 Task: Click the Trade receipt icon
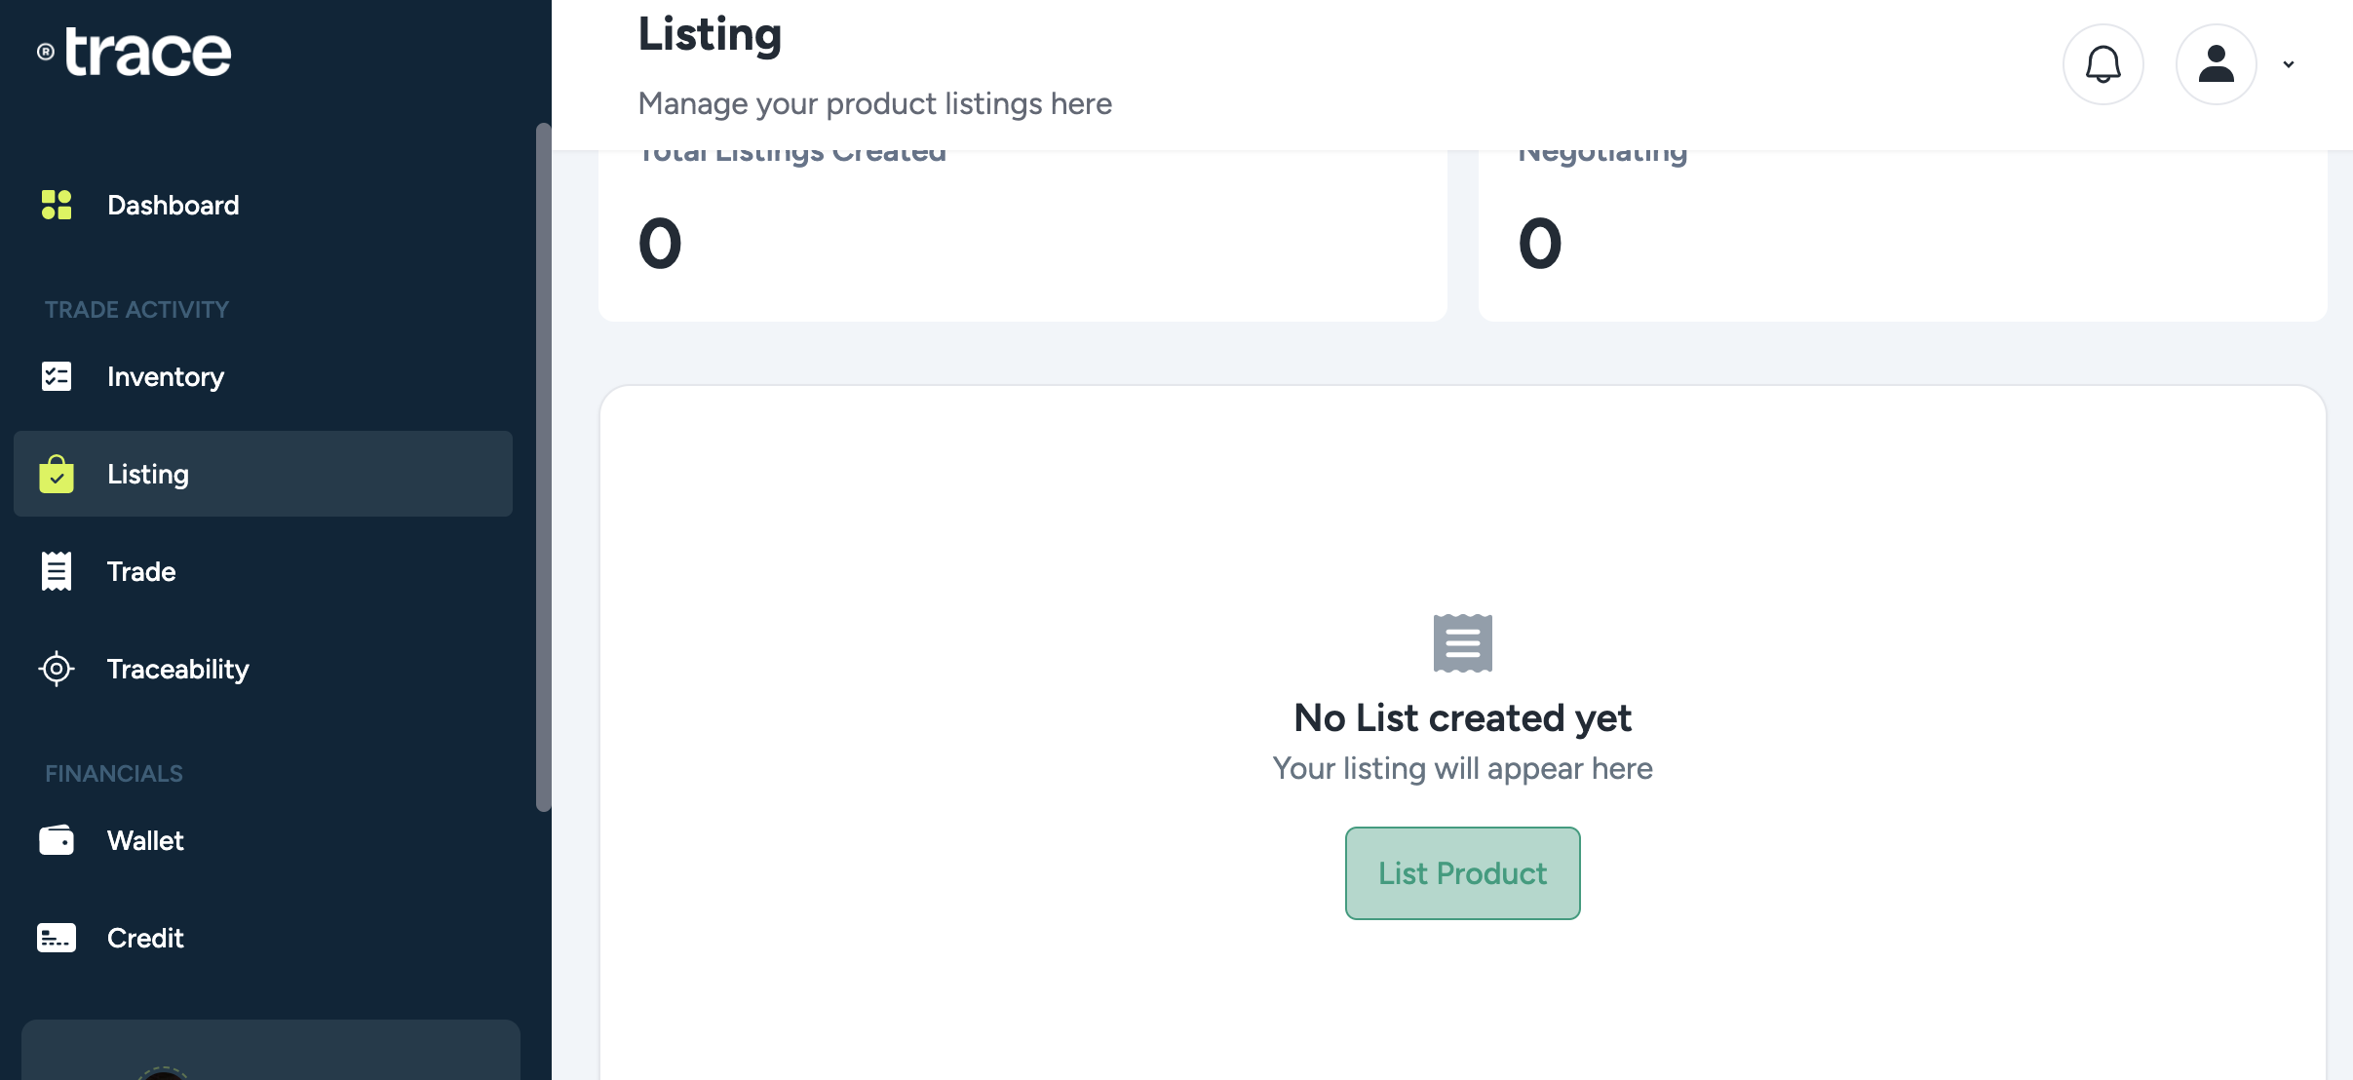(57, 571)
